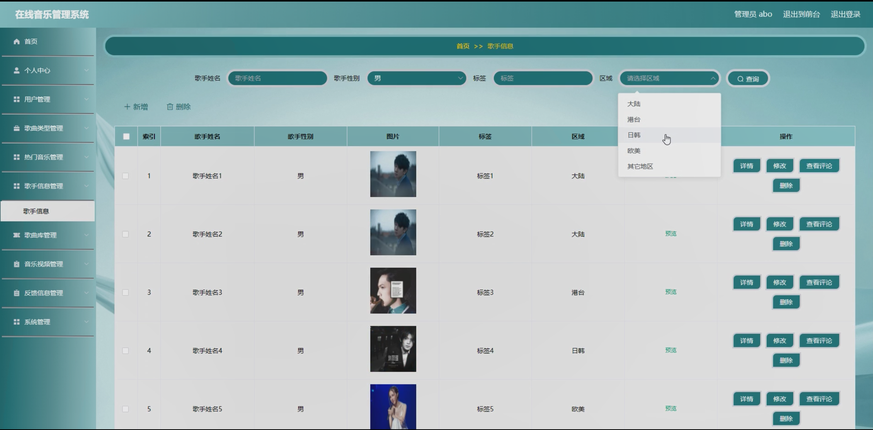Click 删除 button in 歌手姓名2 row
Screen dimensions: 873x430
pos(786,244)
